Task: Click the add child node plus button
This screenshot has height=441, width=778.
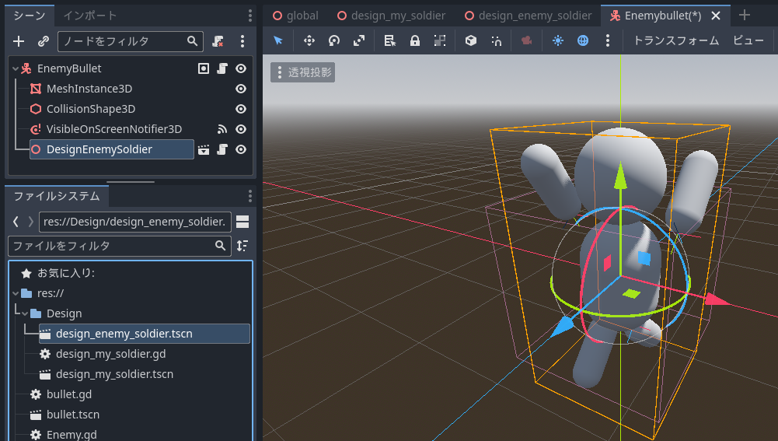Action: click(x=19, y=41)
